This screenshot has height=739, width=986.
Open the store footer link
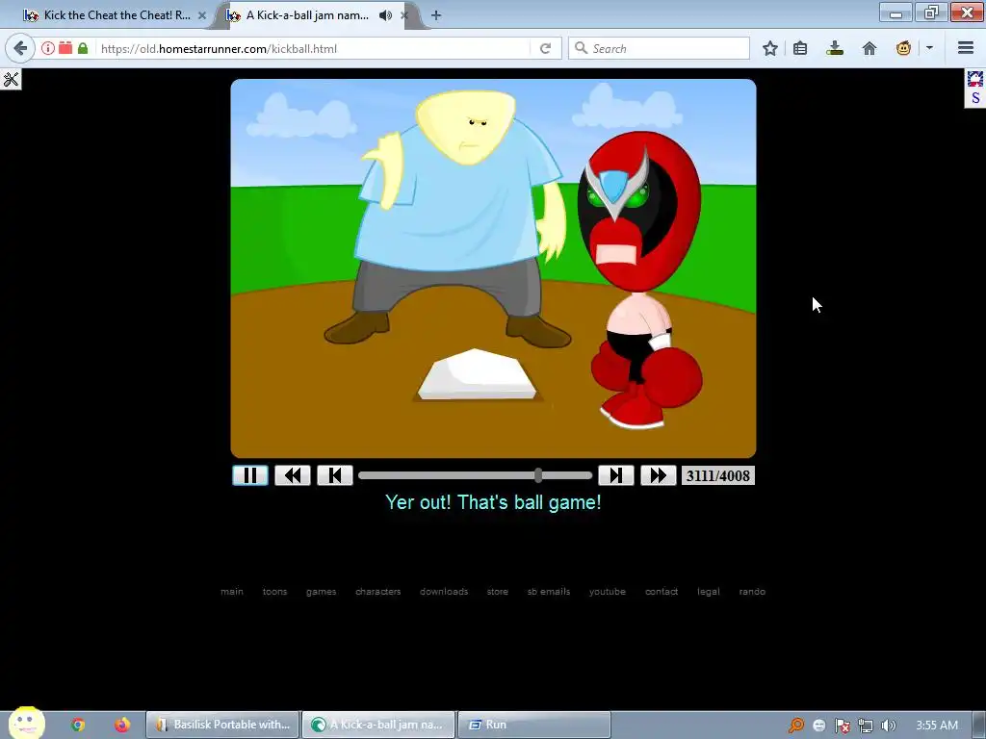click(x=498, y=592)
